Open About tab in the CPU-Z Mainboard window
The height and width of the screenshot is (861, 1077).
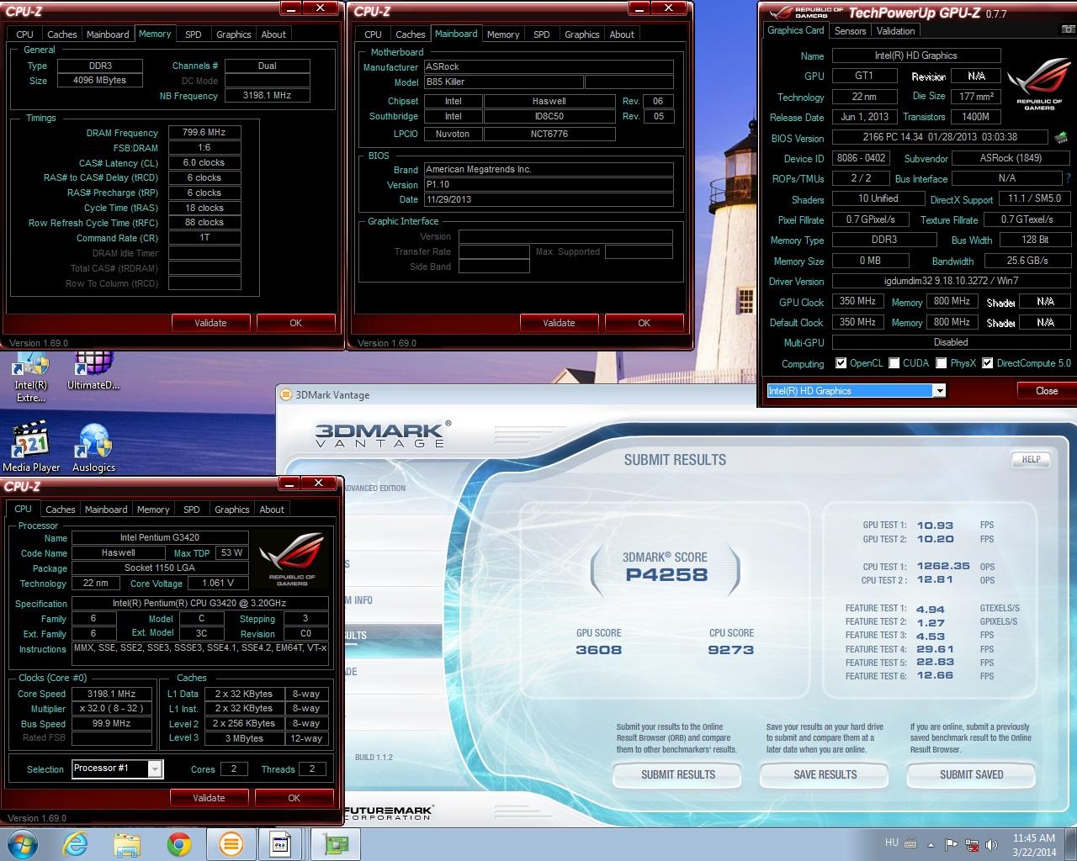(622, 34)
